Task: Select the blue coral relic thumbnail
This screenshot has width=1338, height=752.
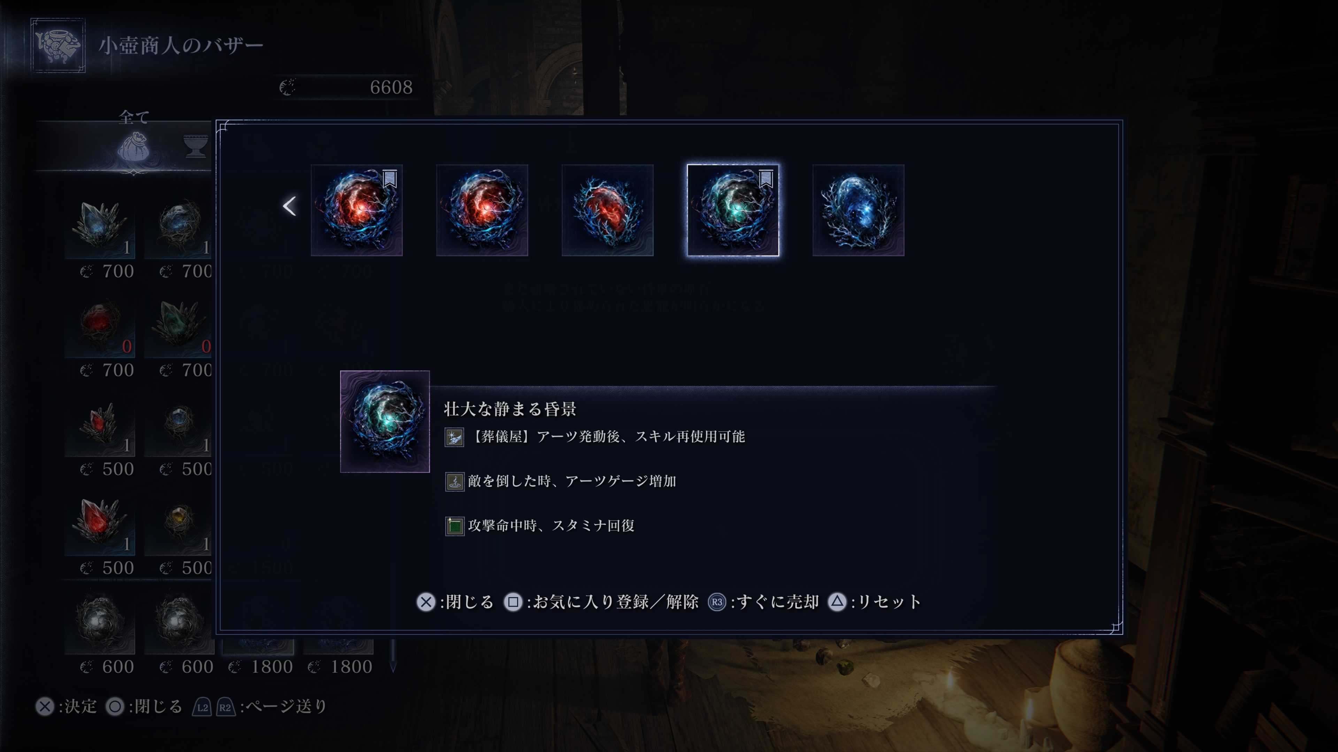Action: tap(858, 210)
